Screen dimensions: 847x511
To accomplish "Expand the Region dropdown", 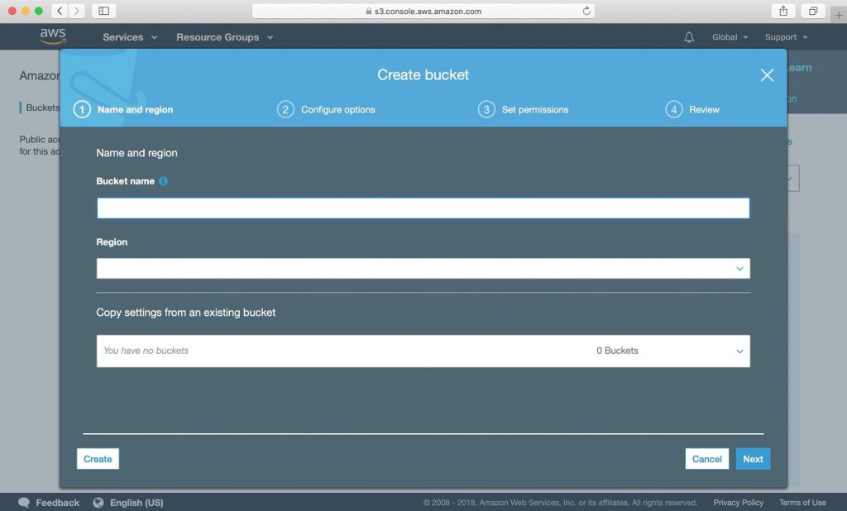I will pos(423,269).
